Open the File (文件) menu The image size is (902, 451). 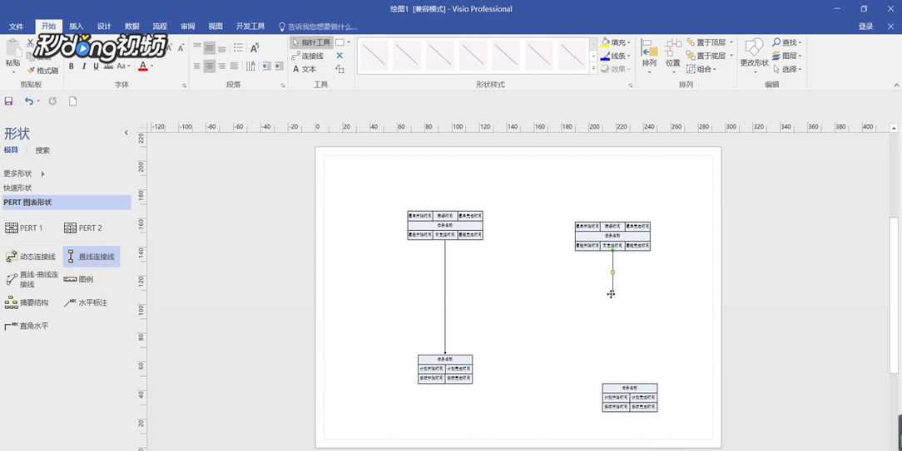(16, 27)
